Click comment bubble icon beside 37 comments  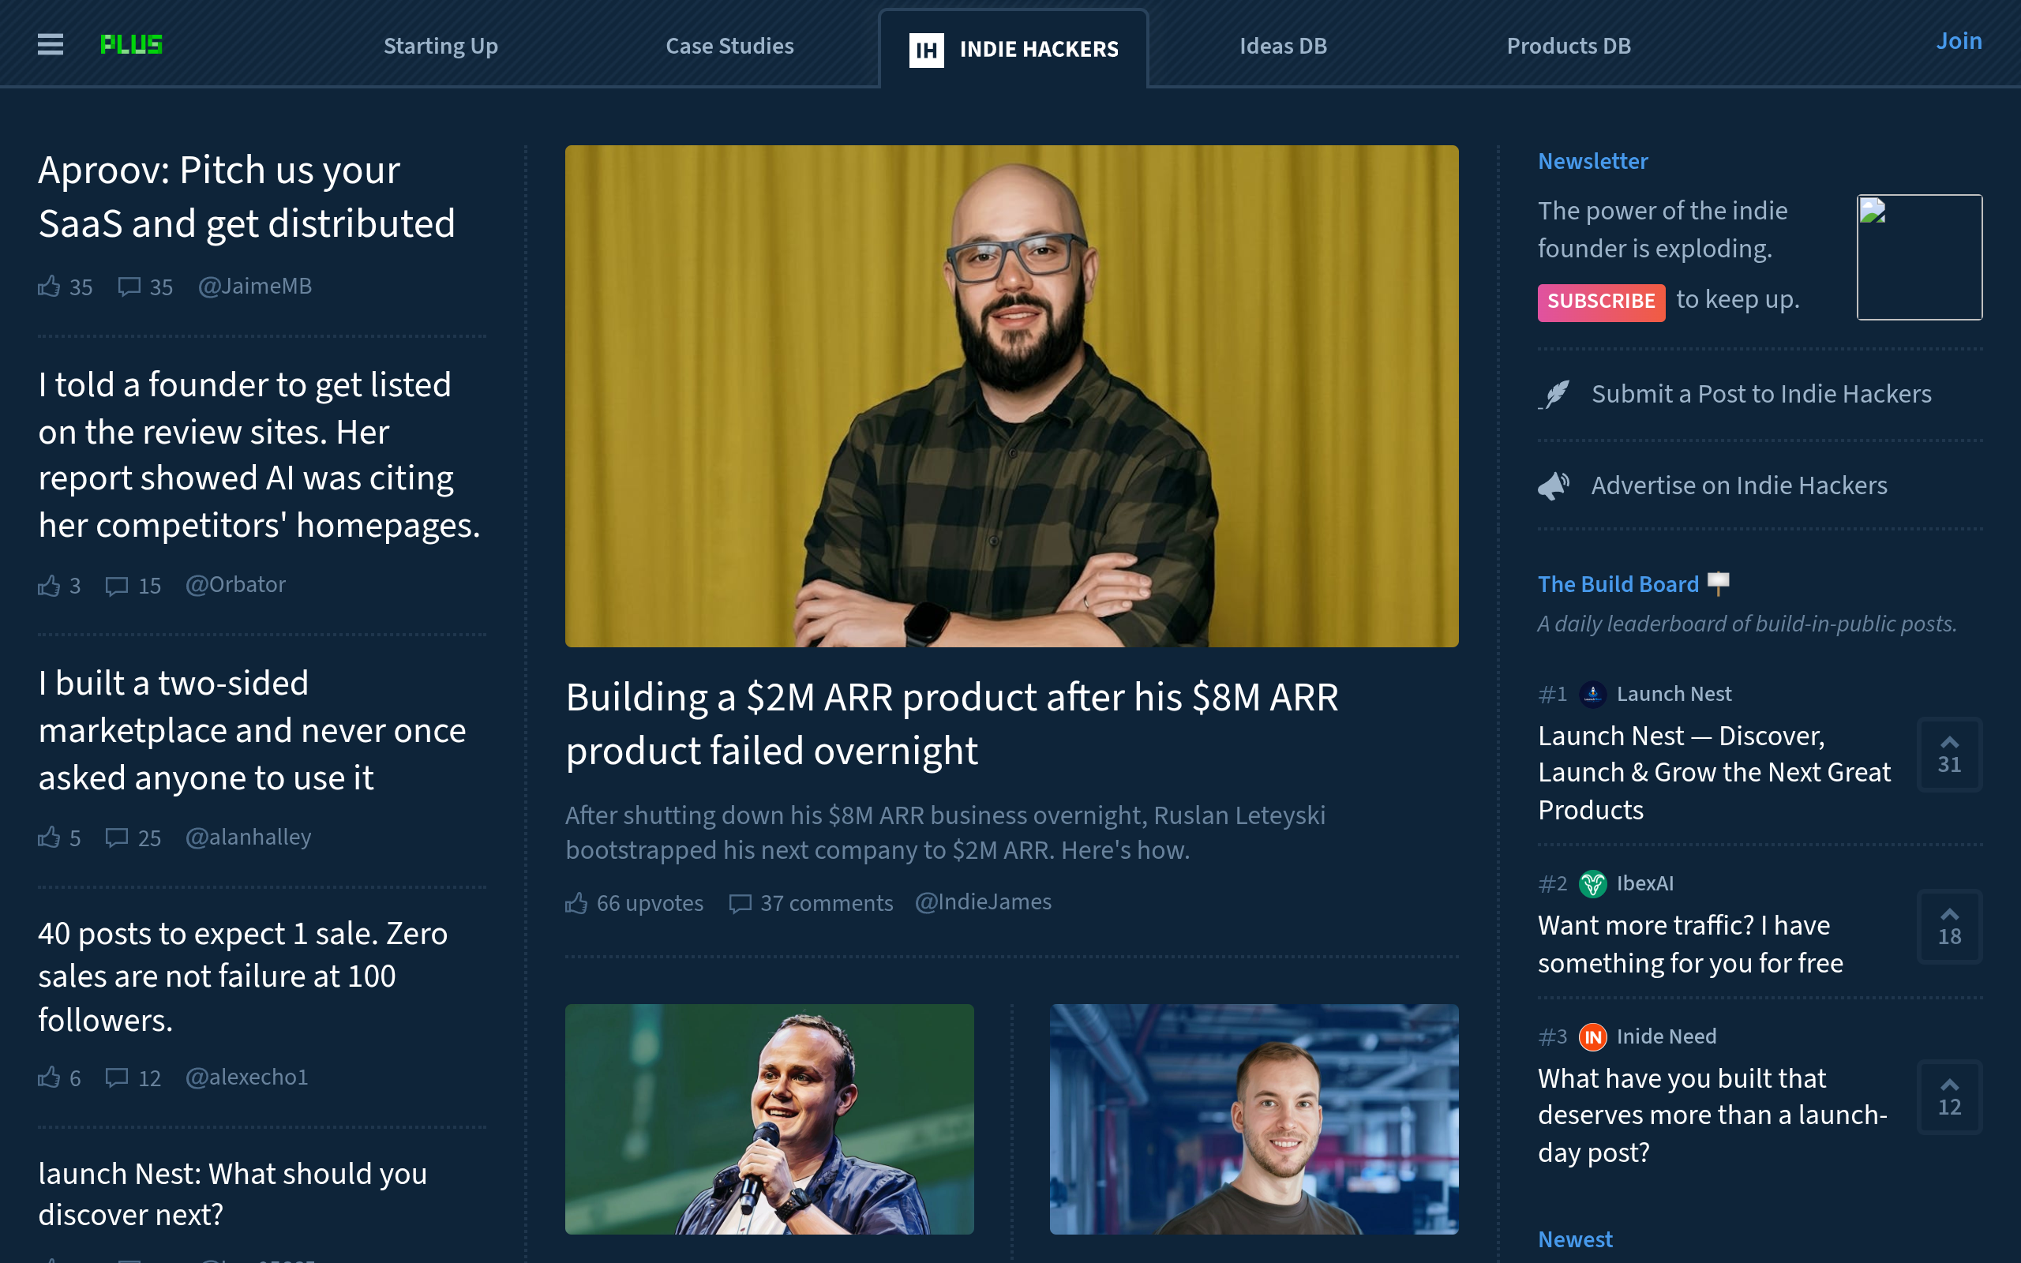tap(740, 903)
